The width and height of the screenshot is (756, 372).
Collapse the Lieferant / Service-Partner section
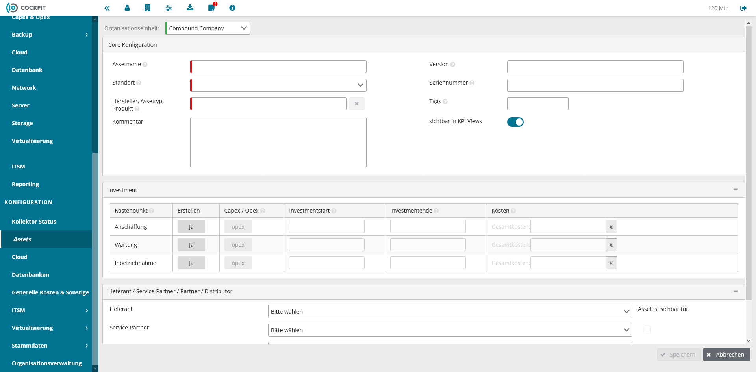tap(736, 291)
